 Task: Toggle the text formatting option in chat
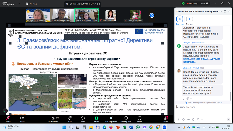(x=178, y=120)
